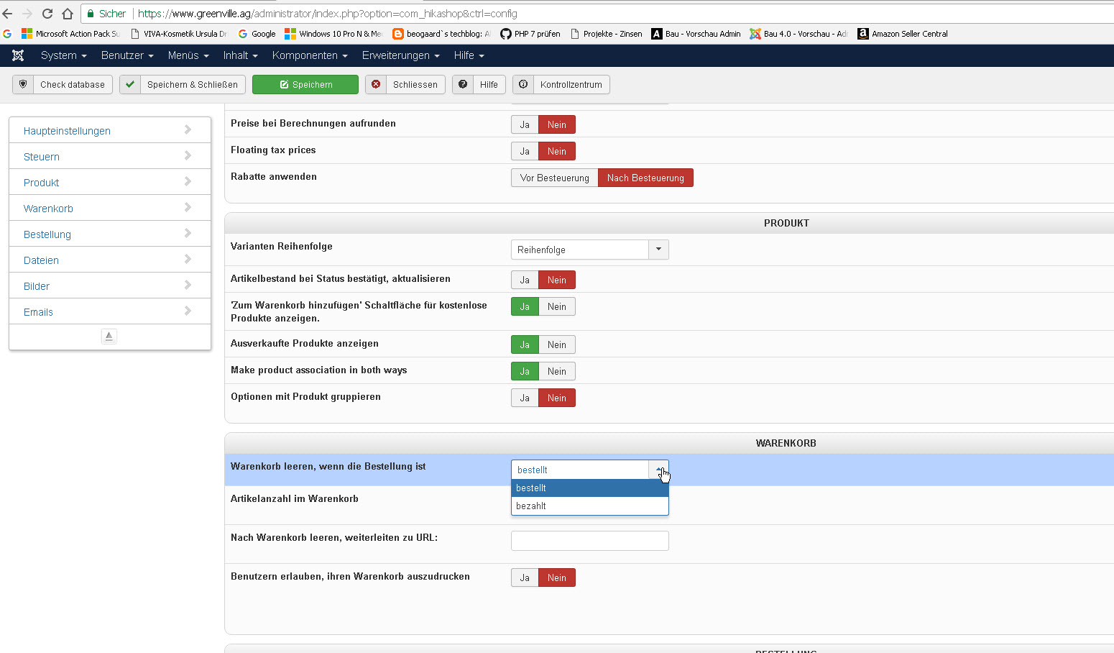Select Nach Besteuerung for Rabatte anwenden

(x=645, y=178)
